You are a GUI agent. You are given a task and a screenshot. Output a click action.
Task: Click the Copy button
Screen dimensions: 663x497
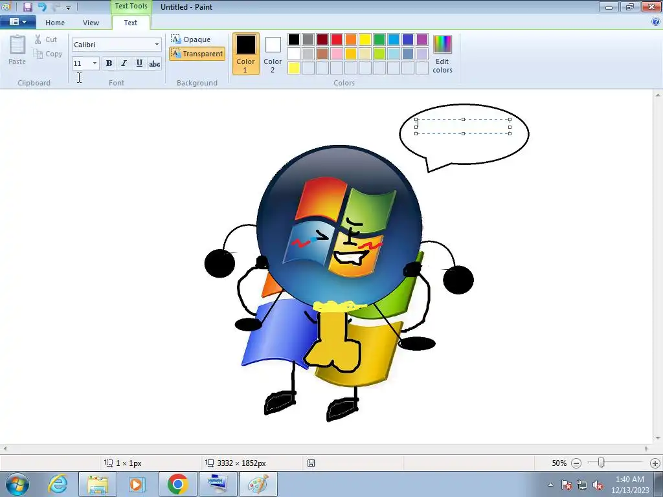(48, 54)
